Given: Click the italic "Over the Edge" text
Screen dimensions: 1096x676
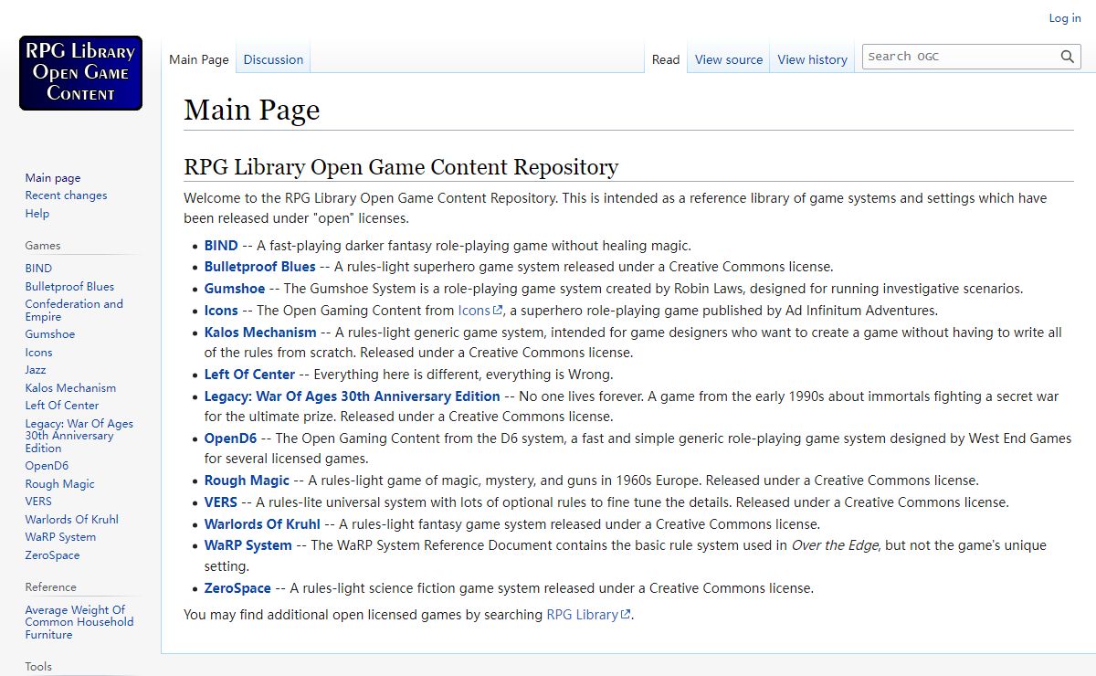Looking at the screenshot, I should tap(835, 545).
